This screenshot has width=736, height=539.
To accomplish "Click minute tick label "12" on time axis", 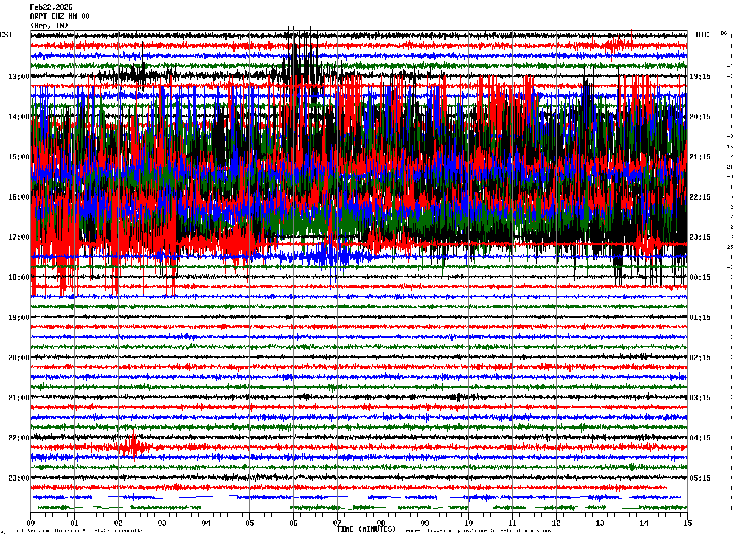I will coord(556,523).
